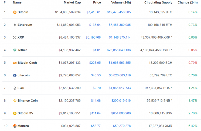Viewport: 201px width, 131px height.
Task: Sort by the Price column header
Action: 97,3
